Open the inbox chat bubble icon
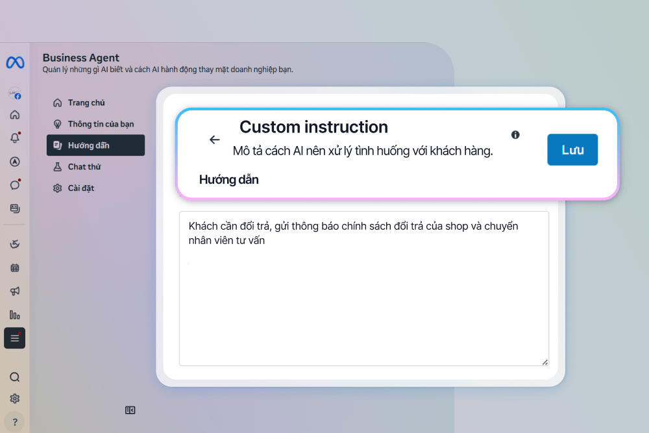Screen dimensions: 649x433 coord(15,184)
